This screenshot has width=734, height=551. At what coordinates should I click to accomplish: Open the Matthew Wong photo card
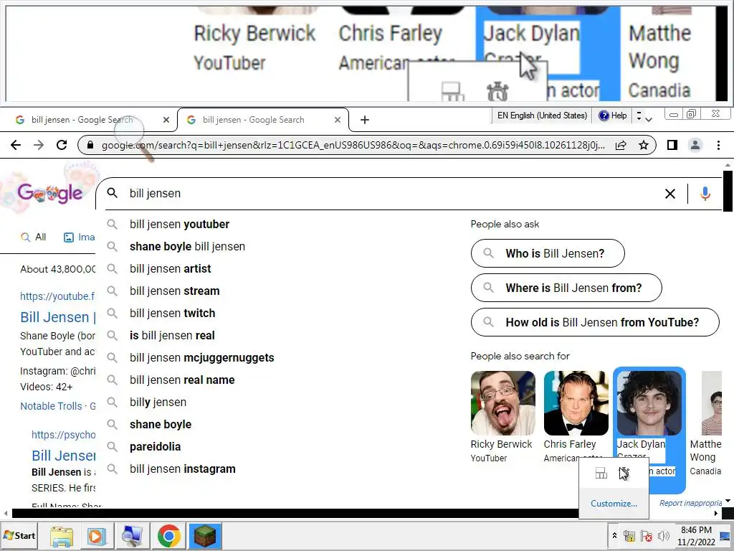[712, 403]
